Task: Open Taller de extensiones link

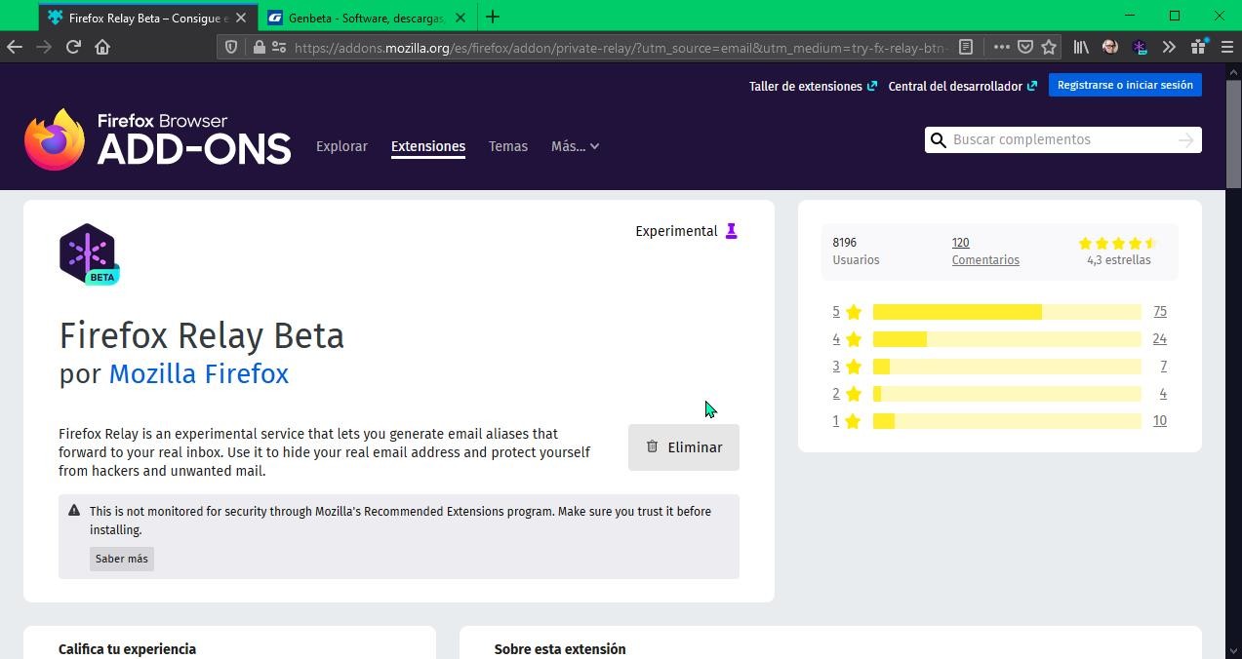Action: click(813, 86)
